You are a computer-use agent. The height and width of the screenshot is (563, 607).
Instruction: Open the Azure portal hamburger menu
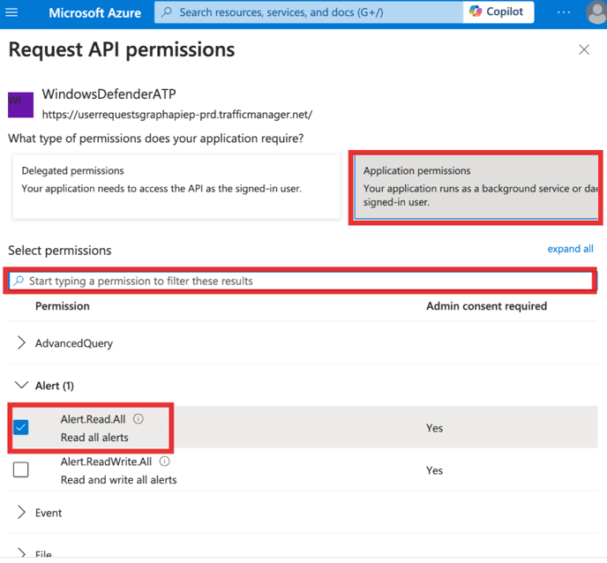click(11, 12)
